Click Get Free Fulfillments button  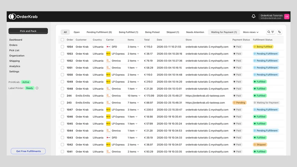click(x=28, y=151)
